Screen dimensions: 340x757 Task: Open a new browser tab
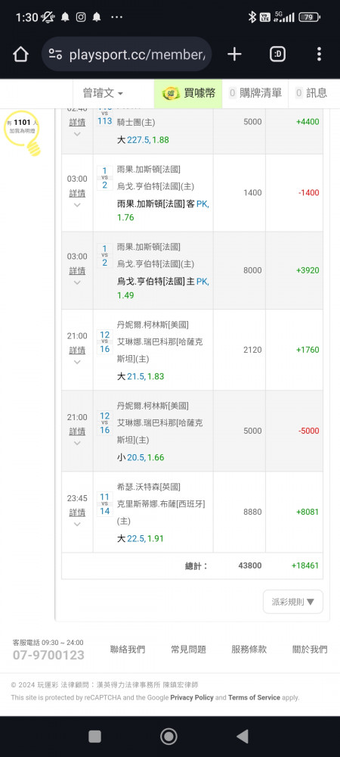point(234,54)
